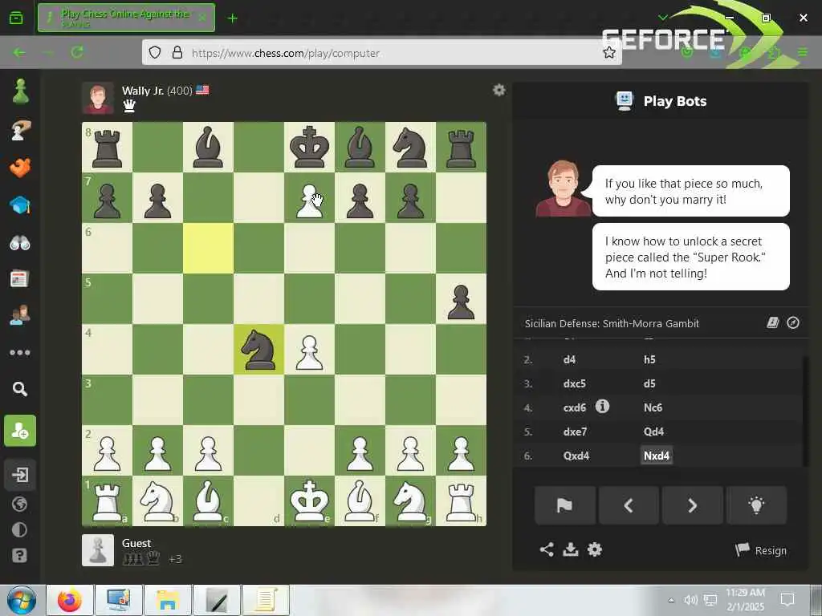Click the Resign text button

(761, 550)
